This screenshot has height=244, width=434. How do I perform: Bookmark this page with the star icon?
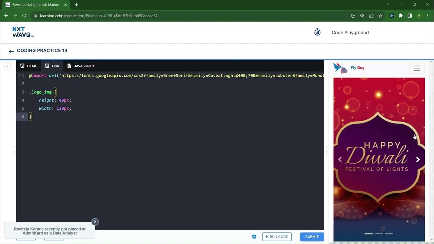(x=380, y=16)
